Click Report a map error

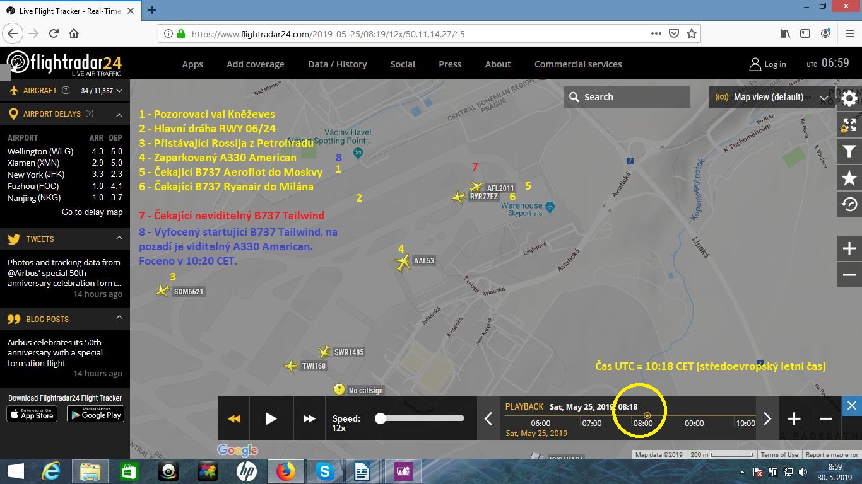click(x=832, y=455)
